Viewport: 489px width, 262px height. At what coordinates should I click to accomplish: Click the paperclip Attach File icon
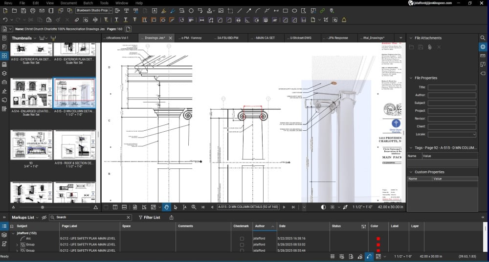pos(430,47)
